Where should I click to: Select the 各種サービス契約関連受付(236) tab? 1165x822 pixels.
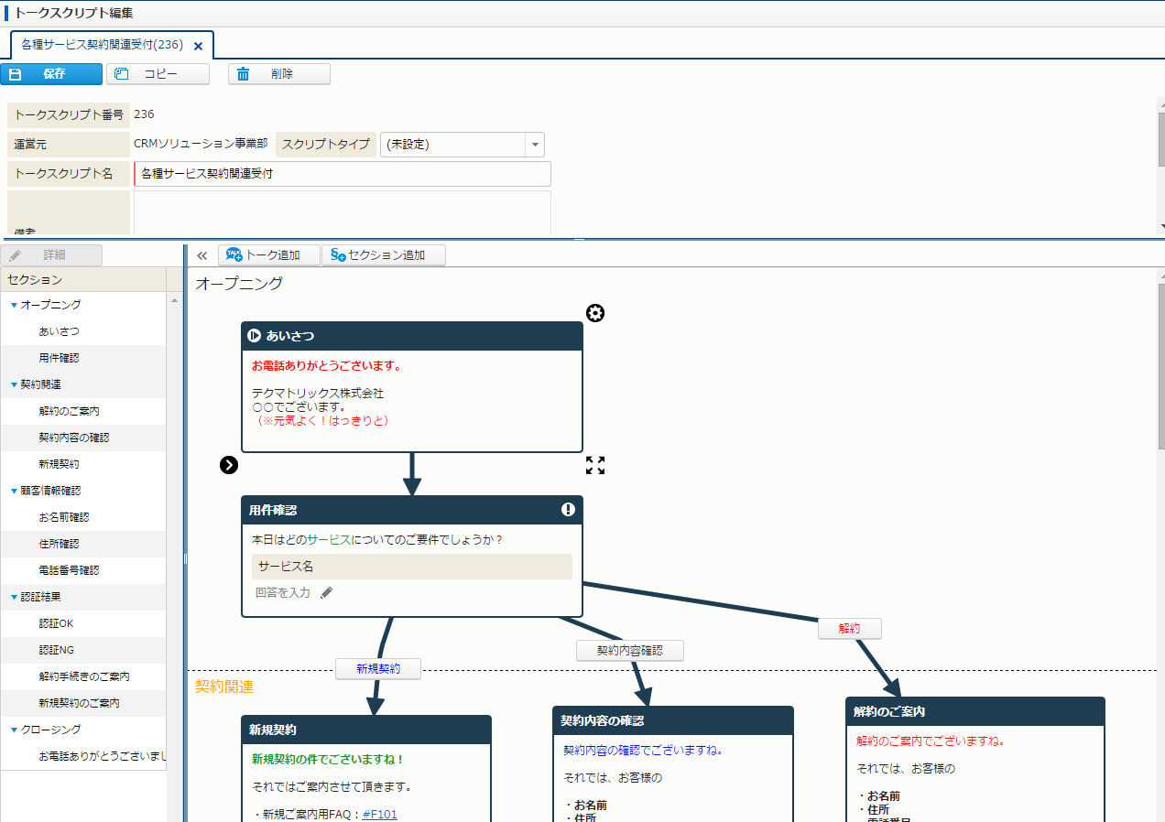coord(102,45)
